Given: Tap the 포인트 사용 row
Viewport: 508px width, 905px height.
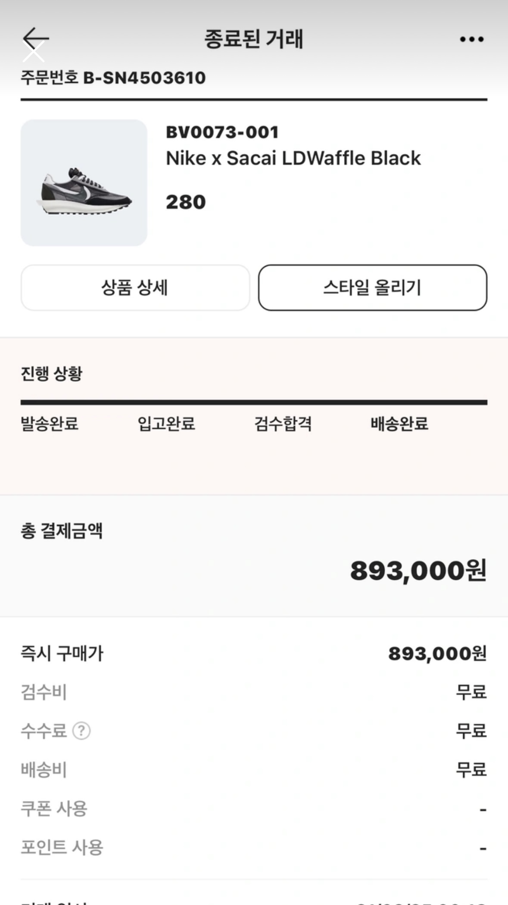Looking at the screenshot, I should (254, 848).
